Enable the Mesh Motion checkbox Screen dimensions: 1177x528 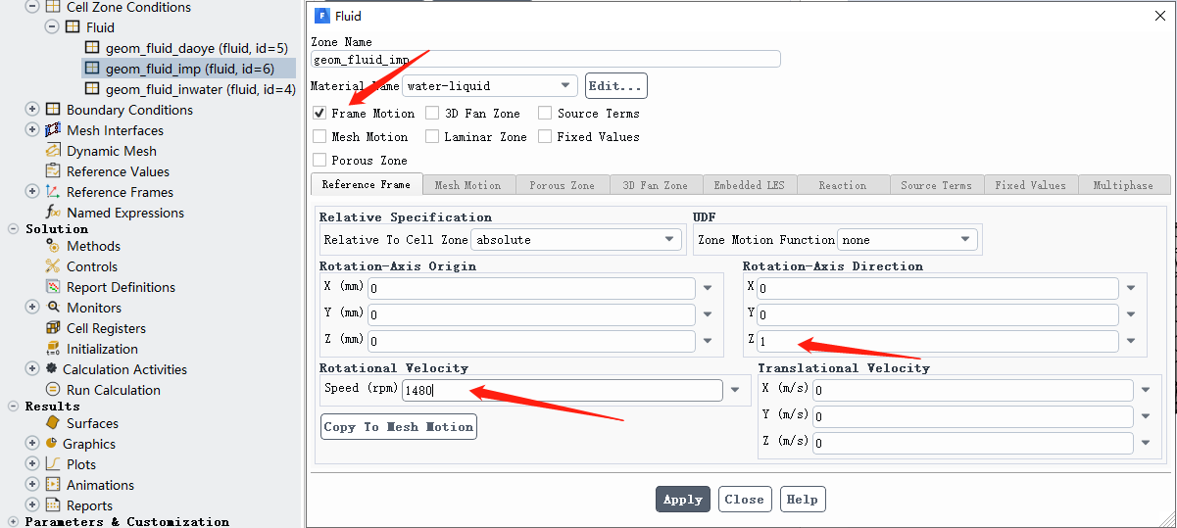pyautogui.click(x=319, y=137)
